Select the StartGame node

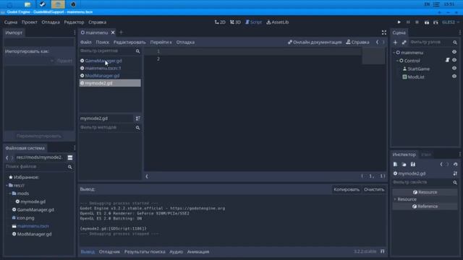point(419,69)
